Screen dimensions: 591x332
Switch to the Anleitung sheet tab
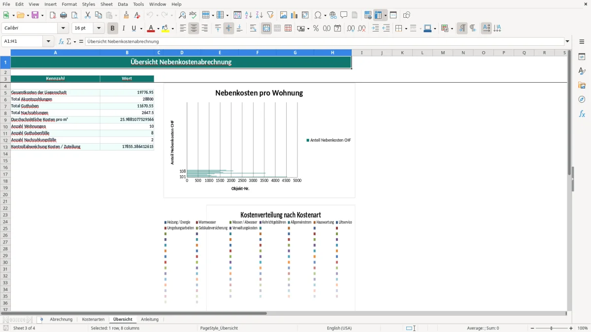(150, 320)
